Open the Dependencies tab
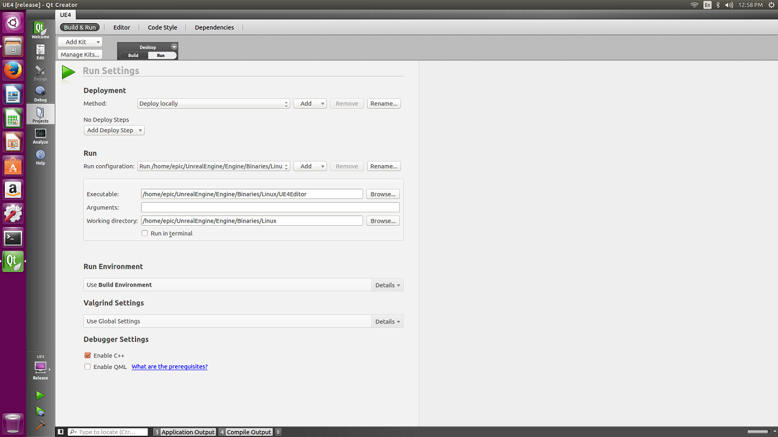This screenshot has height=437, width=778. click(x=215, y=27)
